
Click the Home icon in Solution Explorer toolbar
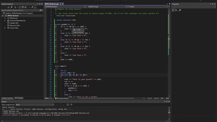8,7
